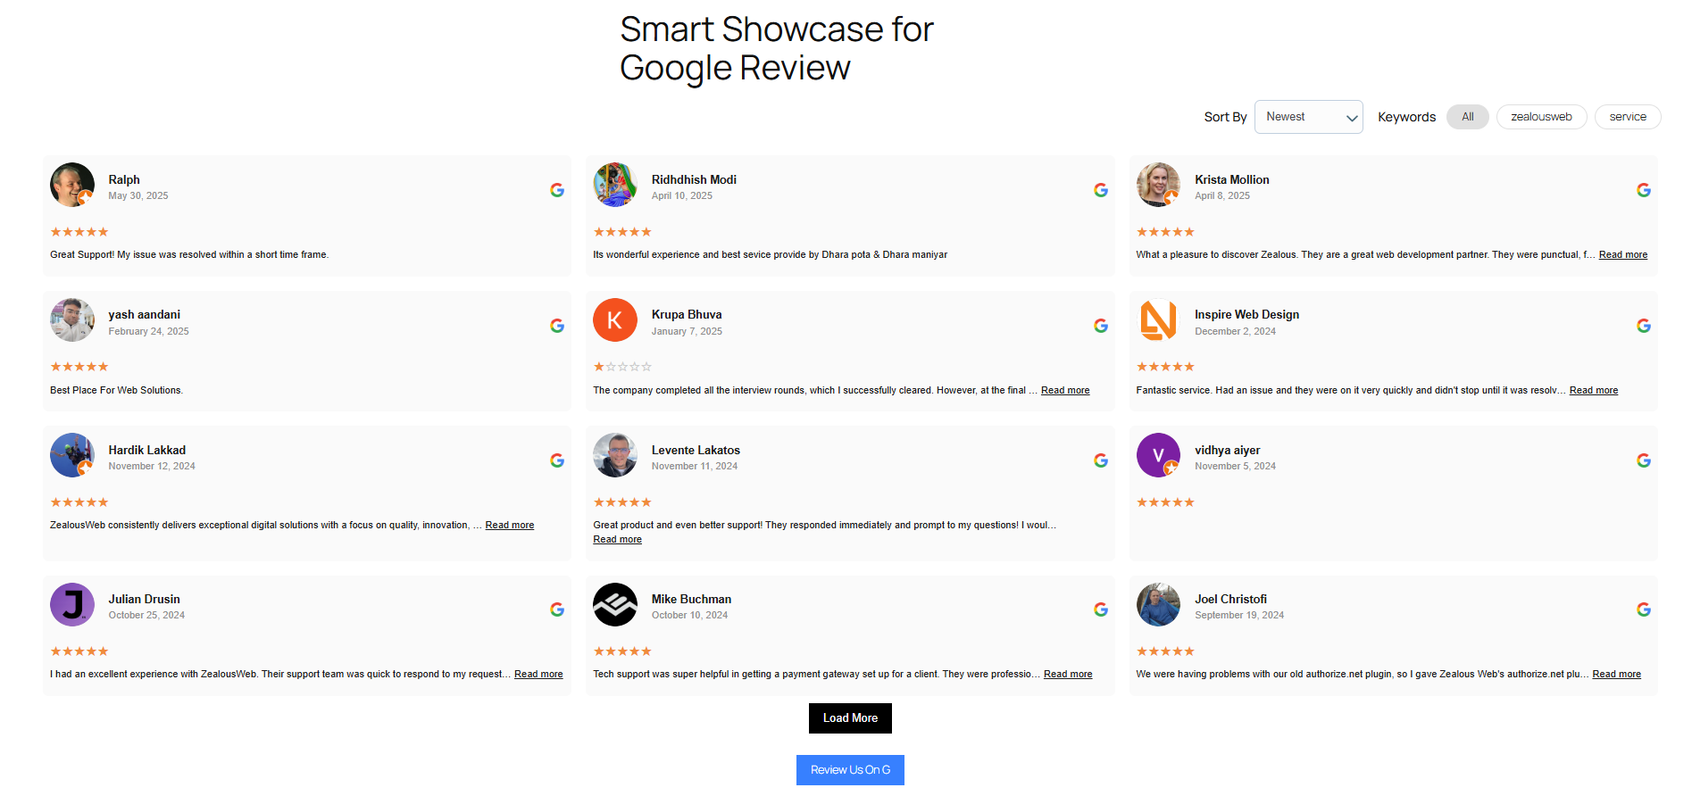Click Ridhdhish Modi's profile photo

[615, 185]
